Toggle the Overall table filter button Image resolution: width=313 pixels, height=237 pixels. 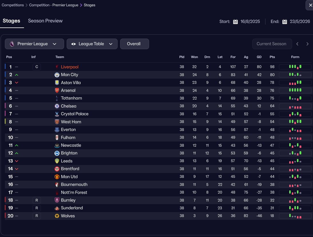click(x=134, y=44)
